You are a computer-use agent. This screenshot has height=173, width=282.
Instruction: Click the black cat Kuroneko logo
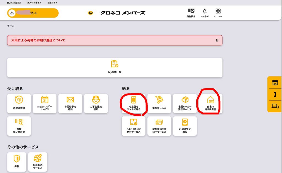(x=90, y=13)
